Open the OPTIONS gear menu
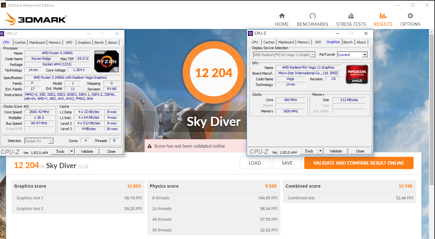 point(410,20)
